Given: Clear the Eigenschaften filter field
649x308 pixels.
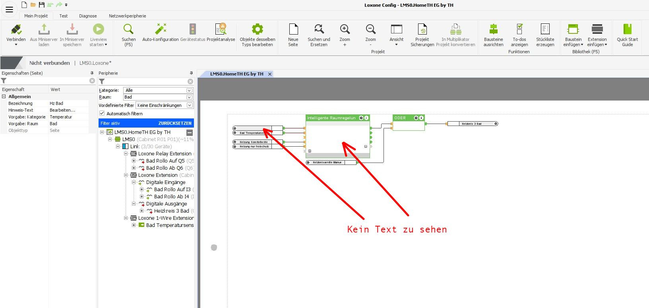Looking at the screenshot, I should click(x=92, y=81).
